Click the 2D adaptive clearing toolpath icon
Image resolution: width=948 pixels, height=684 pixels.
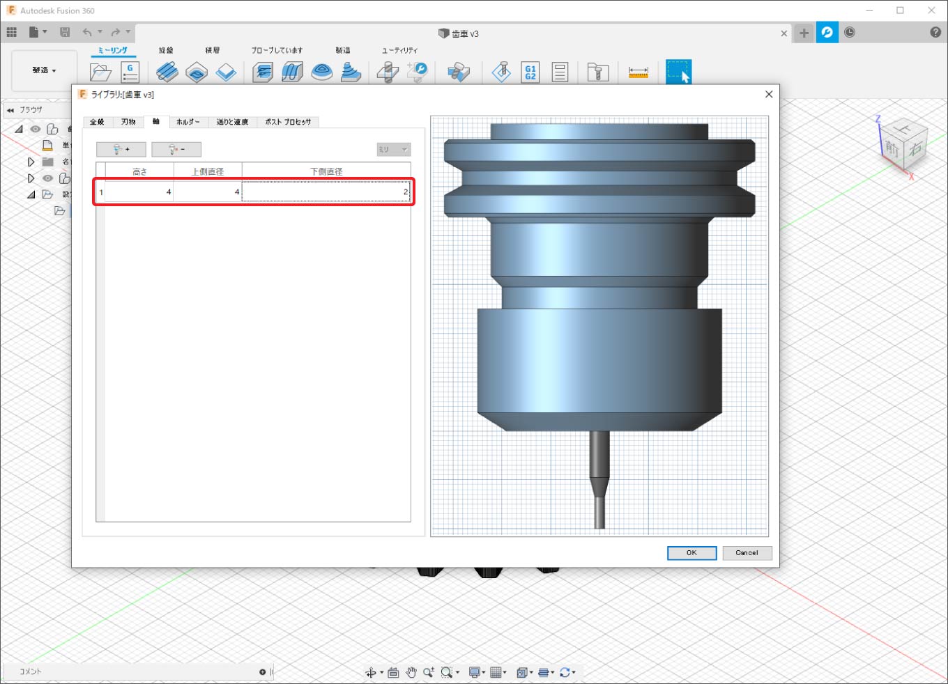(167, 72)
